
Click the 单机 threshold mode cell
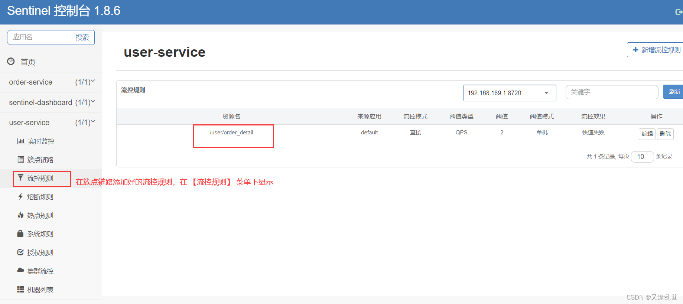(x=542, y=133)
